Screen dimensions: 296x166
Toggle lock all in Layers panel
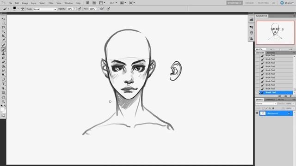(273, 108)
